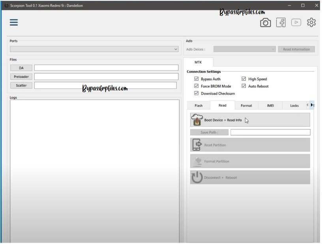Image resolution: width=322 pixels, height=244 pixels.
Task: Click the Scatter file button
Action: pyautogui.click(x=21, y=85)
